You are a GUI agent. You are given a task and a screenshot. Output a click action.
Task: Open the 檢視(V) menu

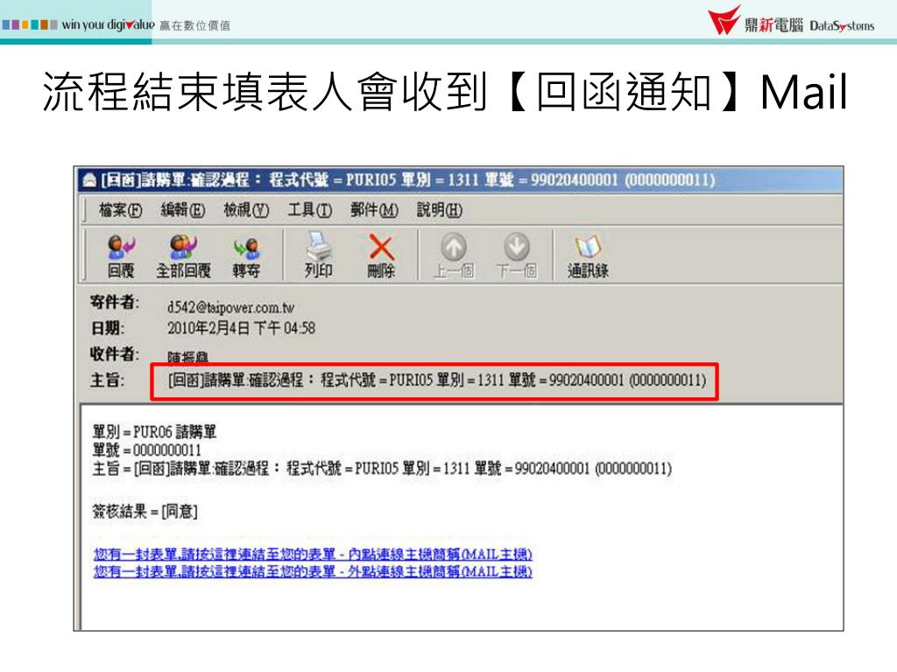(246, 210)
